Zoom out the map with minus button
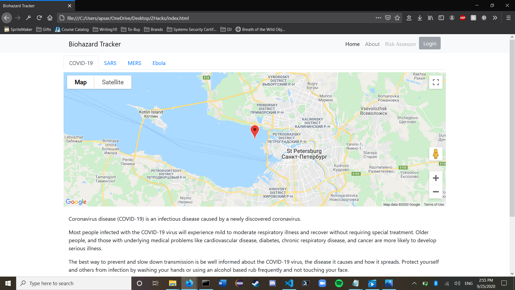Screen dimensions: 515x290 click(x=436, y=192)
